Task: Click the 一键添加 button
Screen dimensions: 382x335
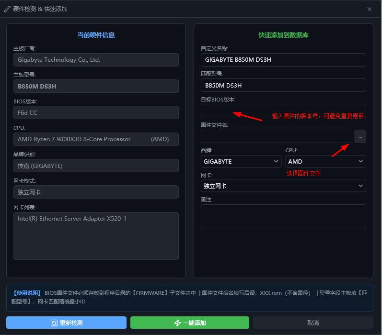Action: (189, 323)
